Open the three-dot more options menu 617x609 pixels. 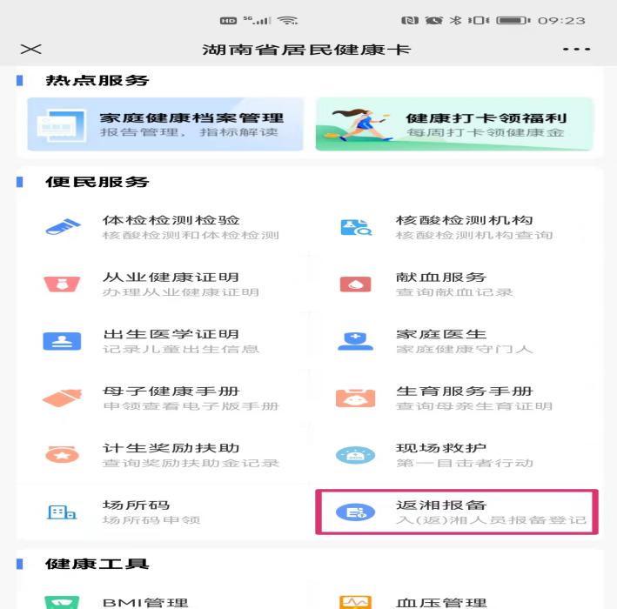[x=576, y=50]
